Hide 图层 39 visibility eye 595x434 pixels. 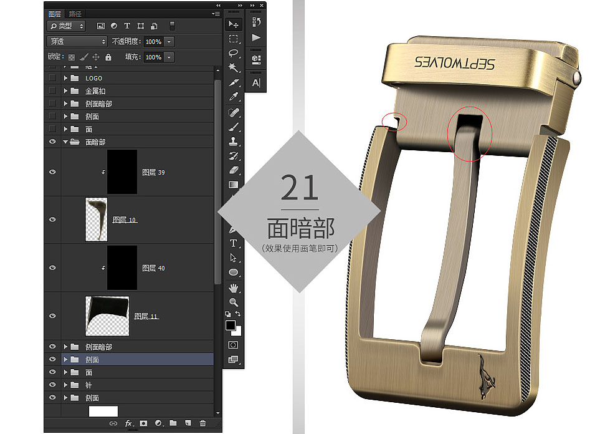point(52,172)
